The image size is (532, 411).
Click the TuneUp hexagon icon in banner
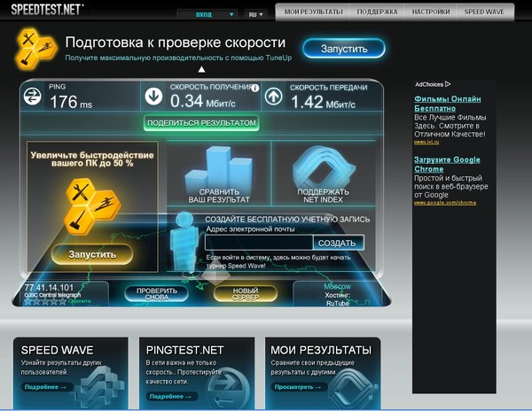35,49
